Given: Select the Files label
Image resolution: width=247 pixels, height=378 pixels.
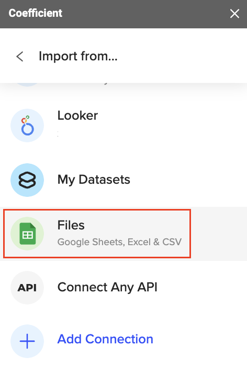Looking at the screenshot, I should (71, 225).
